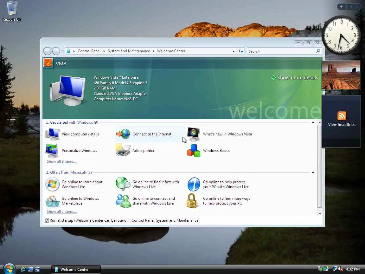365x274 pixels.
Task: Launch Internet Explorer from Quick Launch
Action: coord(23,269)
